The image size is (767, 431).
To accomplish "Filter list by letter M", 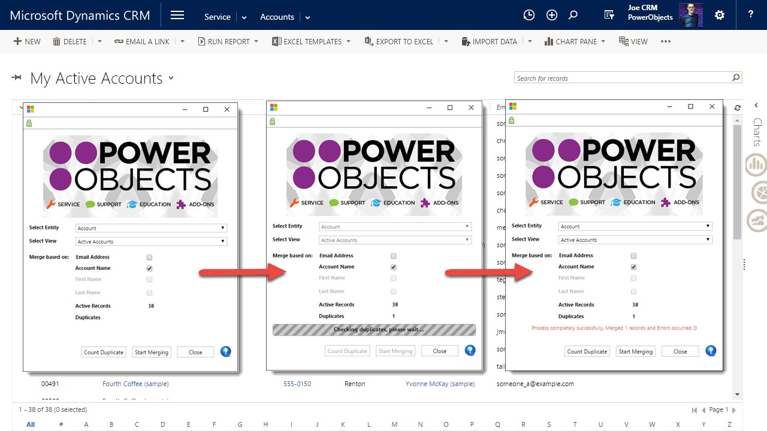I will point(394,424).
